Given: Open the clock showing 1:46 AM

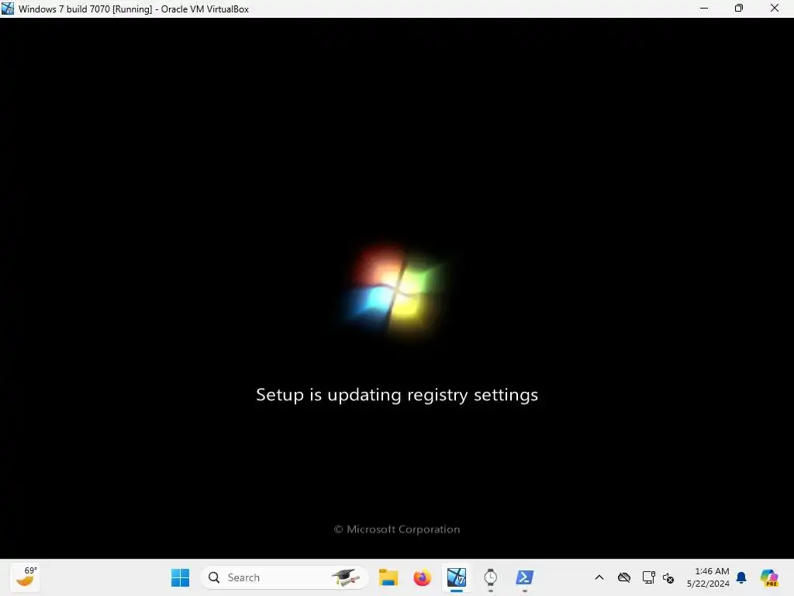Looking at the screenshot, I should 708,577.
